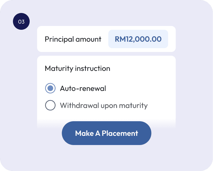Click the empty circle beside Withdrawal upon maturity
213x171 pixels.
[x=50, y=105]
